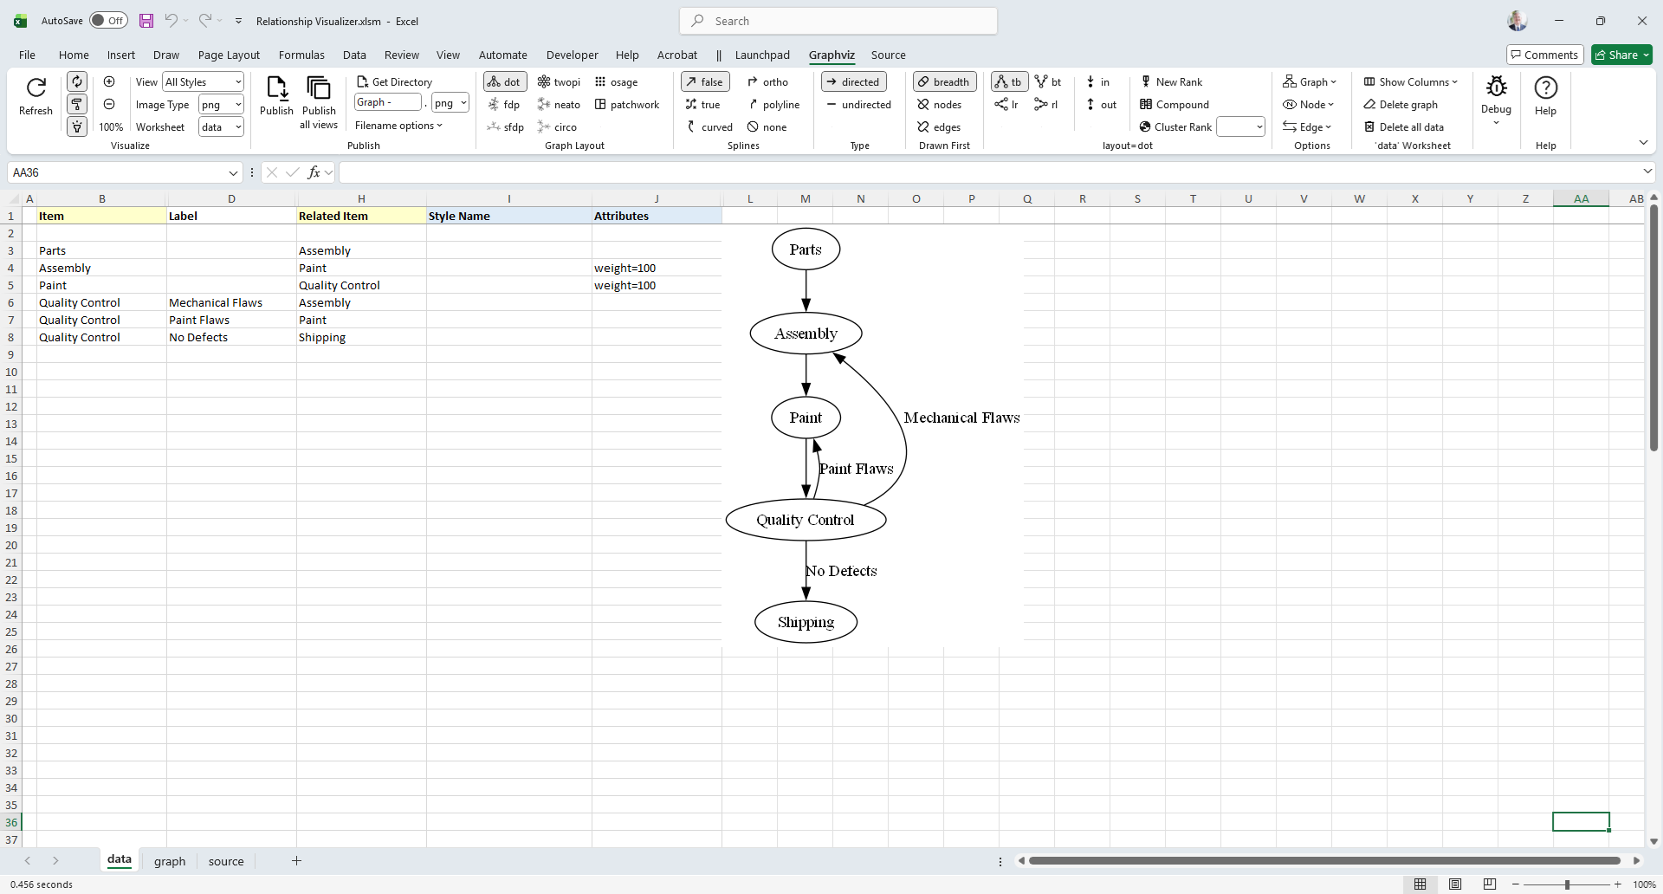Click the Help question mark icon

[x=1545, y=88]
